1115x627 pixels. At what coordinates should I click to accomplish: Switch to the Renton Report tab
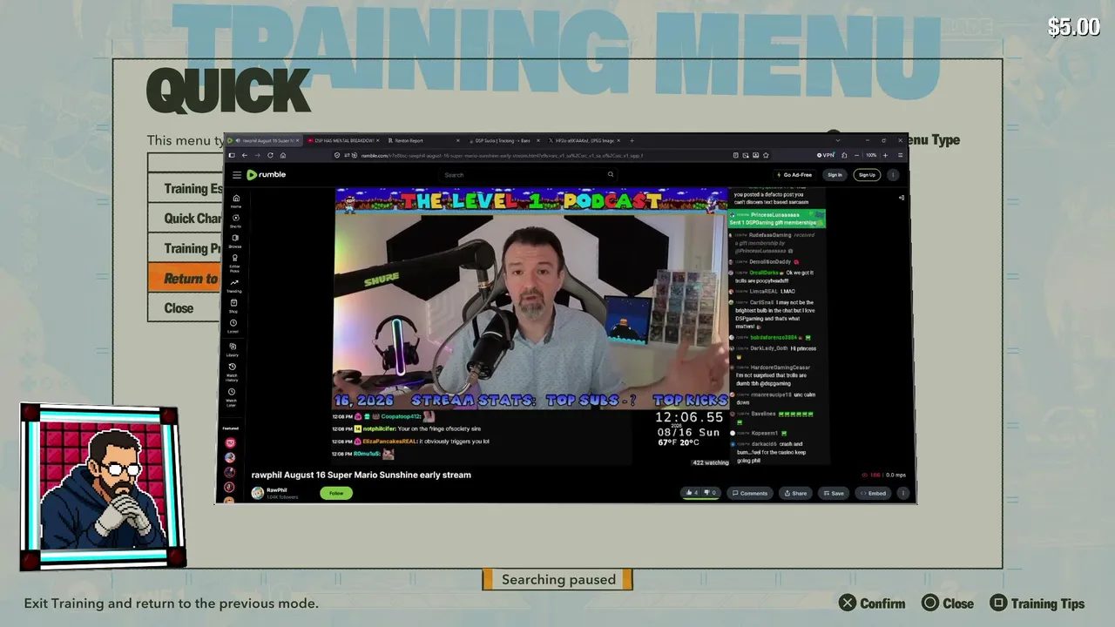tap(422, 140)
